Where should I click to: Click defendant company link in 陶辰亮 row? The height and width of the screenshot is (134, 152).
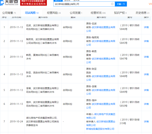(x=101, y=43)
